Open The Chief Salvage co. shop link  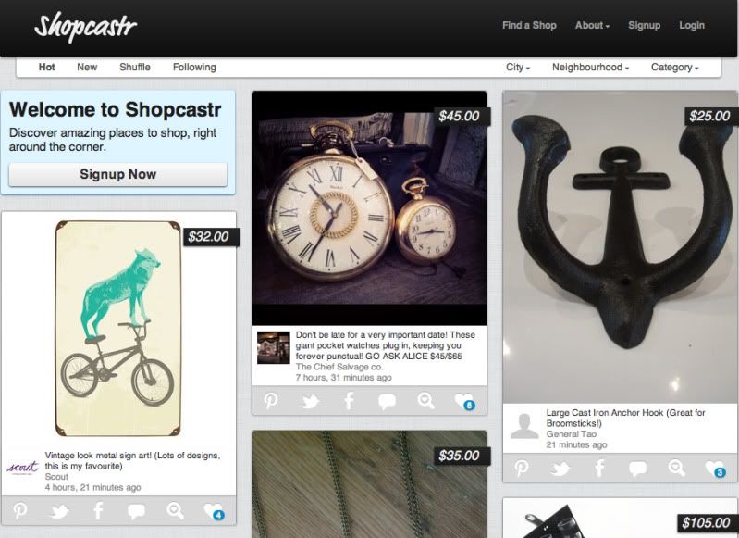[x=339, y=367]
